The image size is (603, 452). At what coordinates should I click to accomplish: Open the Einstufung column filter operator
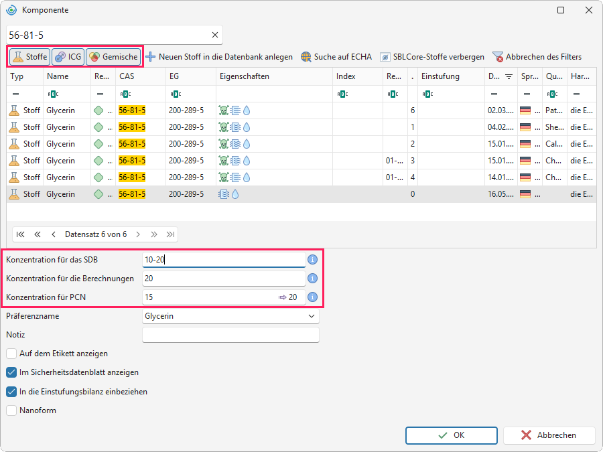[x=427, y=94]
